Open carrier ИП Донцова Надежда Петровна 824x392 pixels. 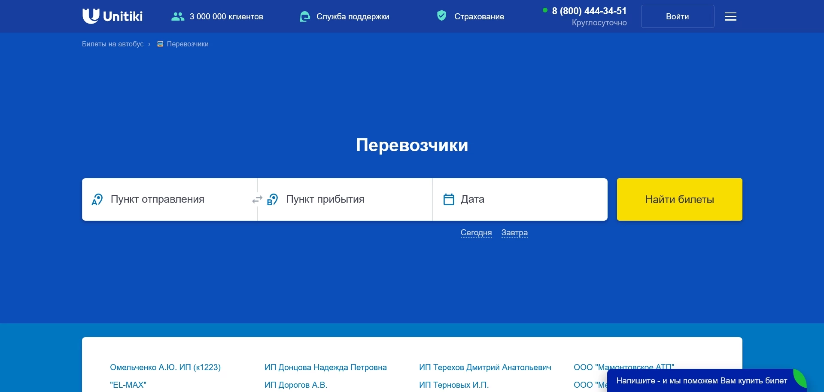pyautogui.click(x=326, y=368)
